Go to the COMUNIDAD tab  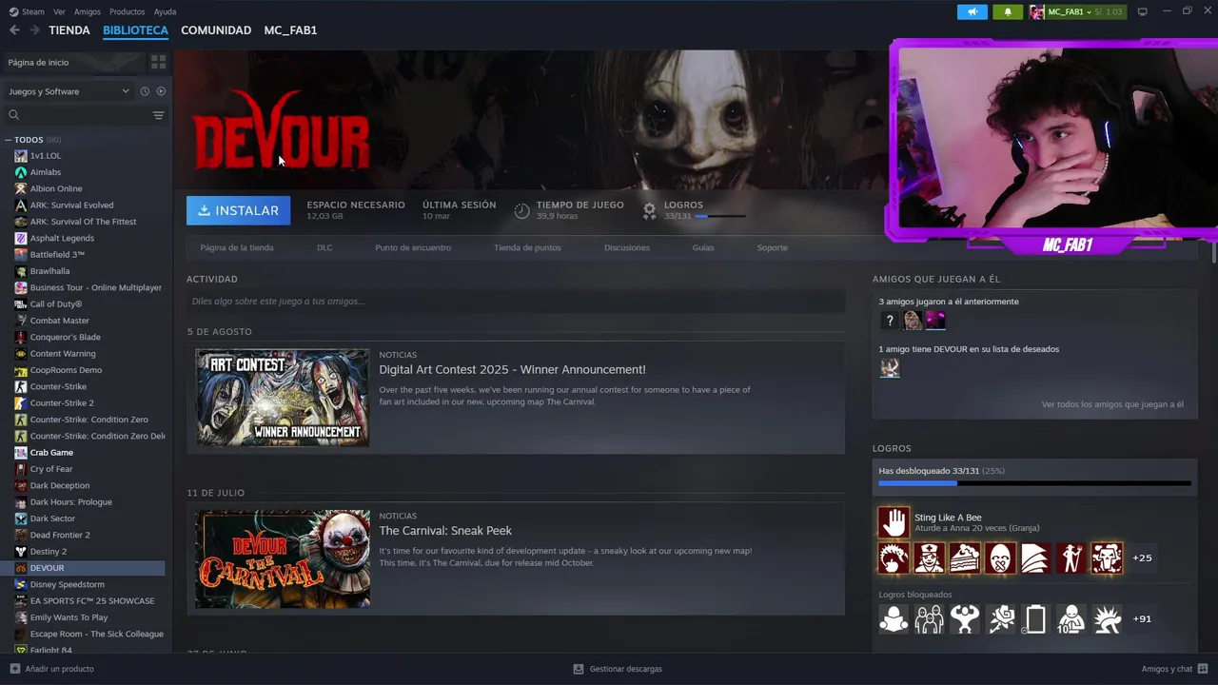point(216,30)
